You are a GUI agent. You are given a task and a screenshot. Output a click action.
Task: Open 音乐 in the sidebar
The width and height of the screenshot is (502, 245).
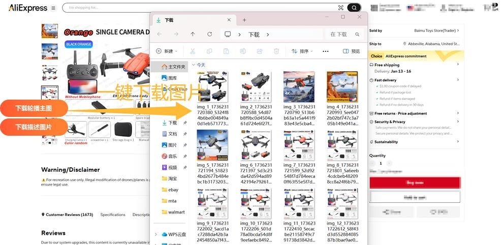(x=170, y=156)
